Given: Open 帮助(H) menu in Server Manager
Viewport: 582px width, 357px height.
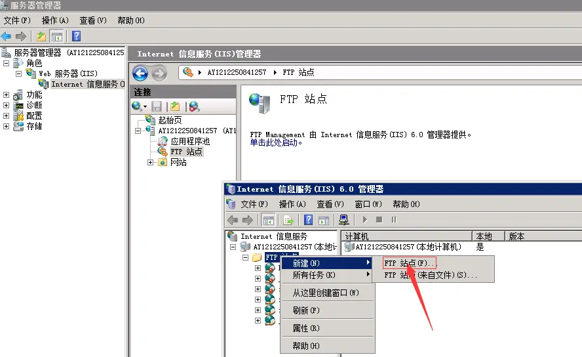Looking at the screenshot, I should point(130,20).
